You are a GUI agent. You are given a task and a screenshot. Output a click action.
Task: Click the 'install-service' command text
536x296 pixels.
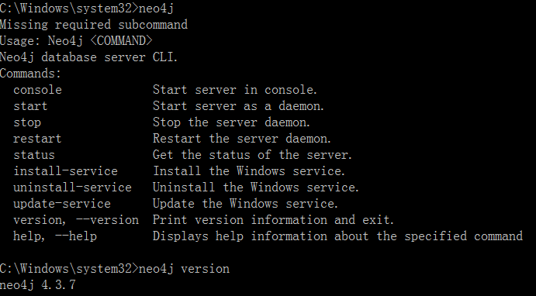(x=65, y=171)
